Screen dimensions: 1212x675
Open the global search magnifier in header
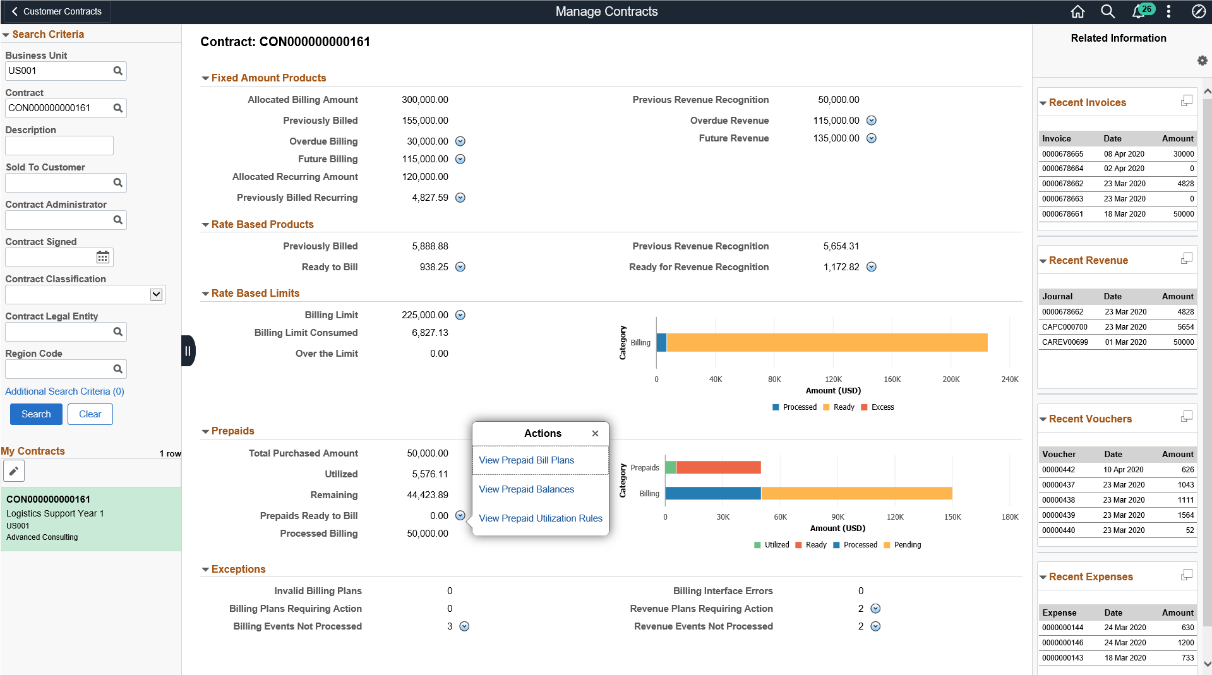[x=1108, y=11]
